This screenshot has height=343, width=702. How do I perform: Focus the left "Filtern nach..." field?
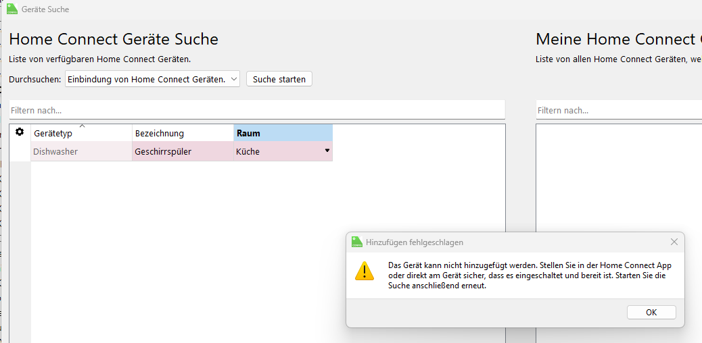pos(257,110)
